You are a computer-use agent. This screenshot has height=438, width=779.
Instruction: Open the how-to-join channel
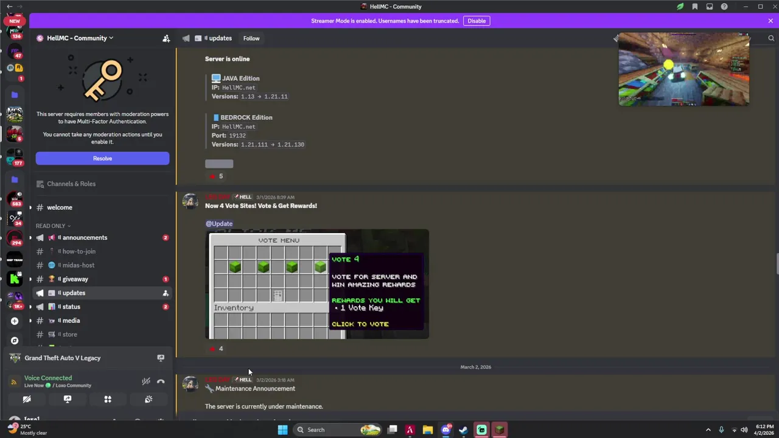[x=101, y=251]
